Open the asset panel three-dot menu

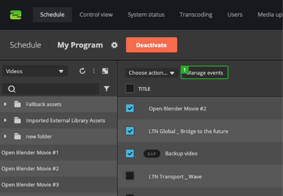pyautogui.click(x=94, y=71)
